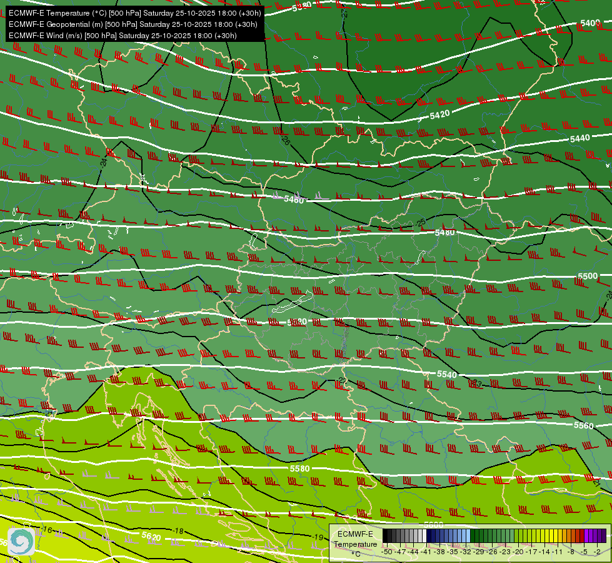This screenshot has height=563, width=612.
Task: Click the -22 isotherm label
Action: coord(342,380)
